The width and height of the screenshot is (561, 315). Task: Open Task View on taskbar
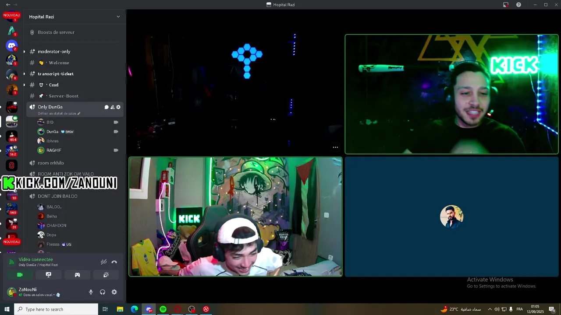105,309
